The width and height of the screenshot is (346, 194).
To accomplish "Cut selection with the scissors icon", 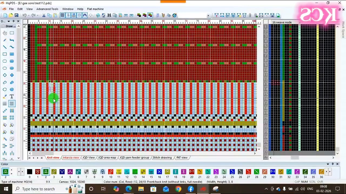I will coord(44,15).
